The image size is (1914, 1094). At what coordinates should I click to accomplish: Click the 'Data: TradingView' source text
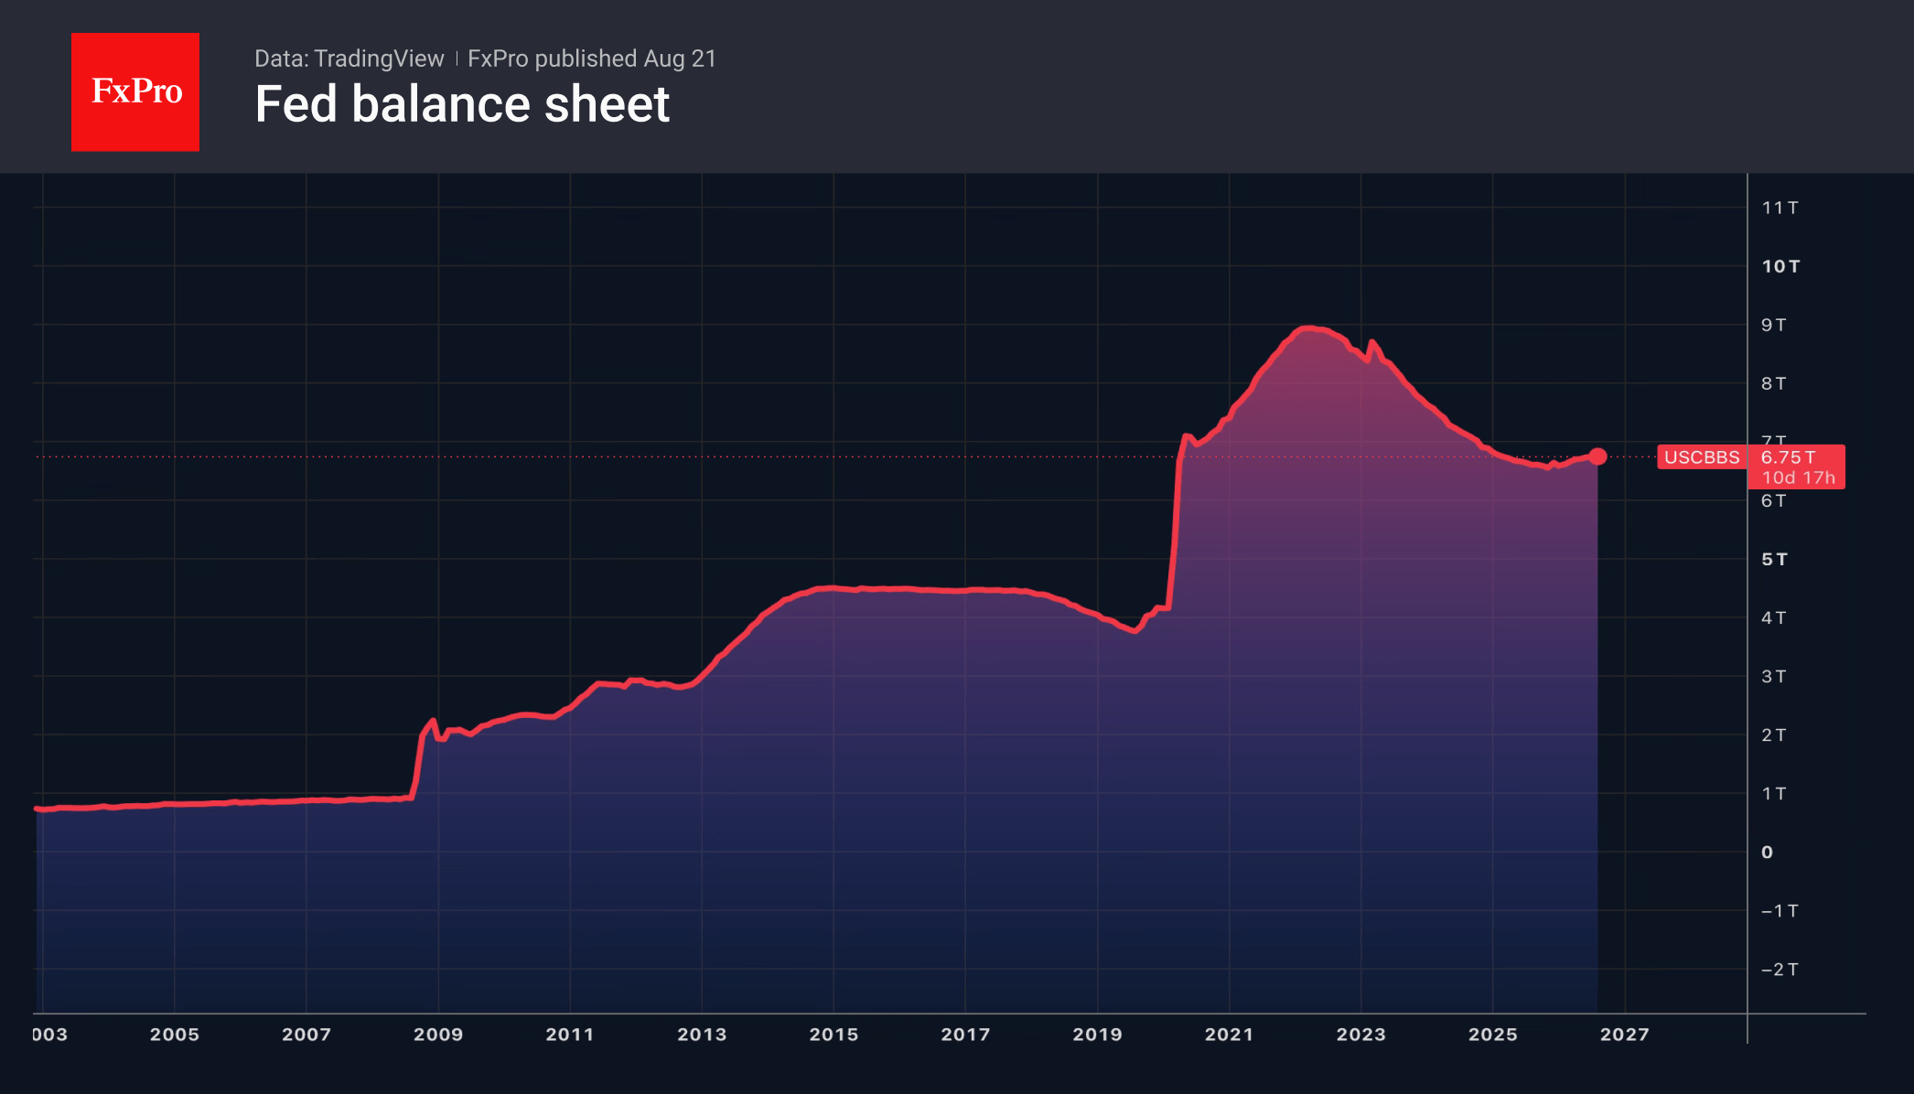[x=349, y=59]
